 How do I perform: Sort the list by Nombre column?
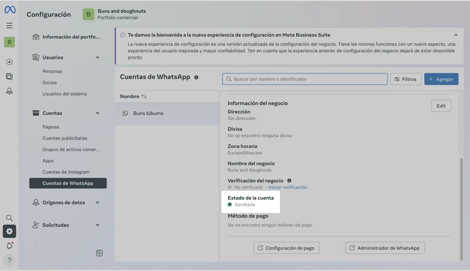coord(144,96)
